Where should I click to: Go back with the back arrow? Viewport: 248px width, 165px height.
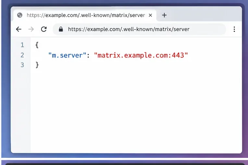(x=19, y=29)
